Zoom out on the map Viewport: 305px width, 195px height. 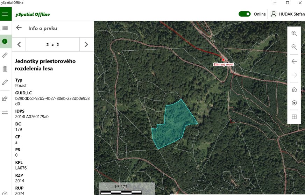(294, 47)
